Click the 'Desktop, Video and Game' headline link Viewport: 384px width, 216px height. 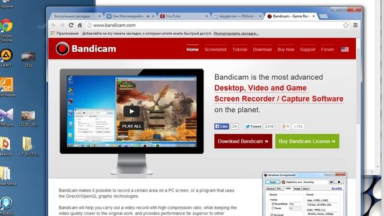point(260,88)
